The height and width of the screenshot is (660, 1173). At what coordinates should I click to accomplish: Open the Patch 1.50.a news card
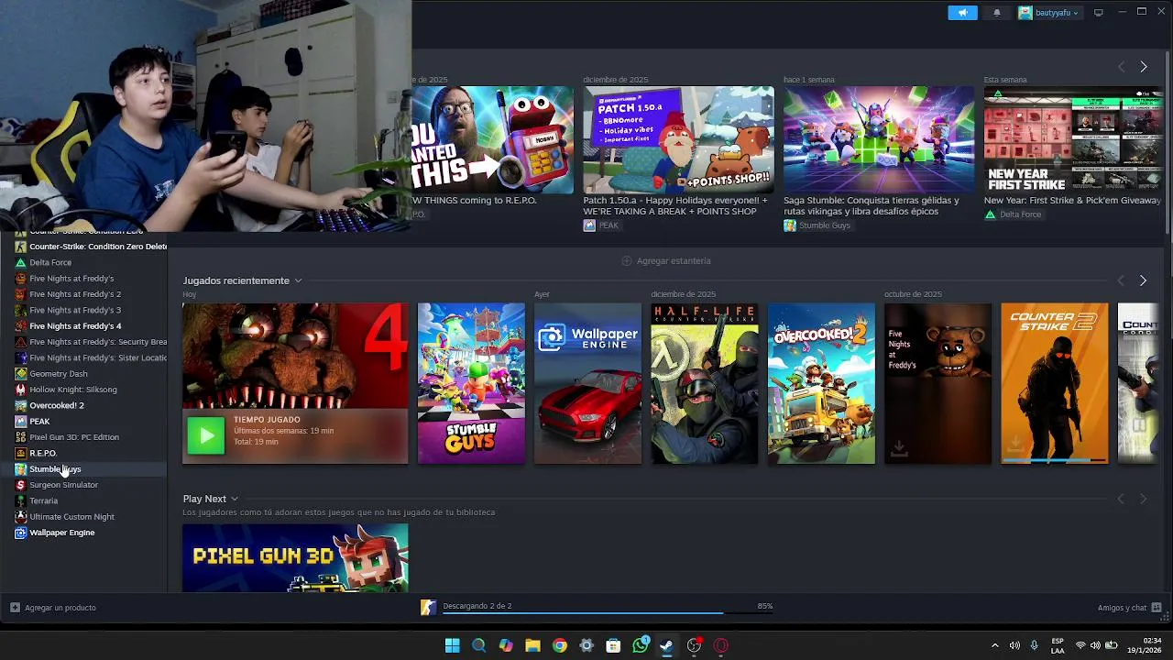(x=678, y=139)
